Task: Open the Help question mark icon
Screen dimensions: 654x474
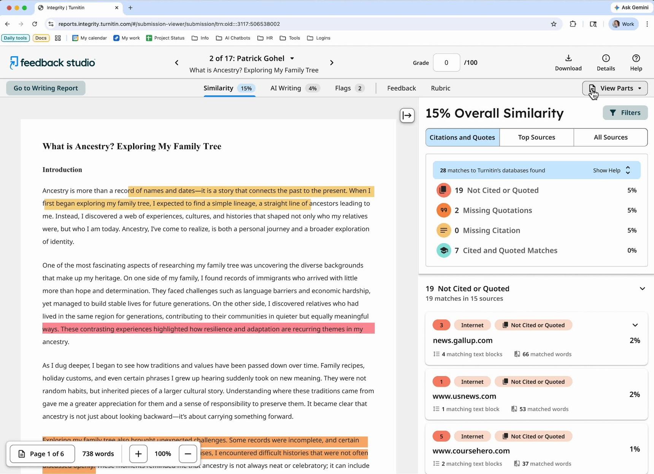Action: pyautogui.click(x=636, y=58)
